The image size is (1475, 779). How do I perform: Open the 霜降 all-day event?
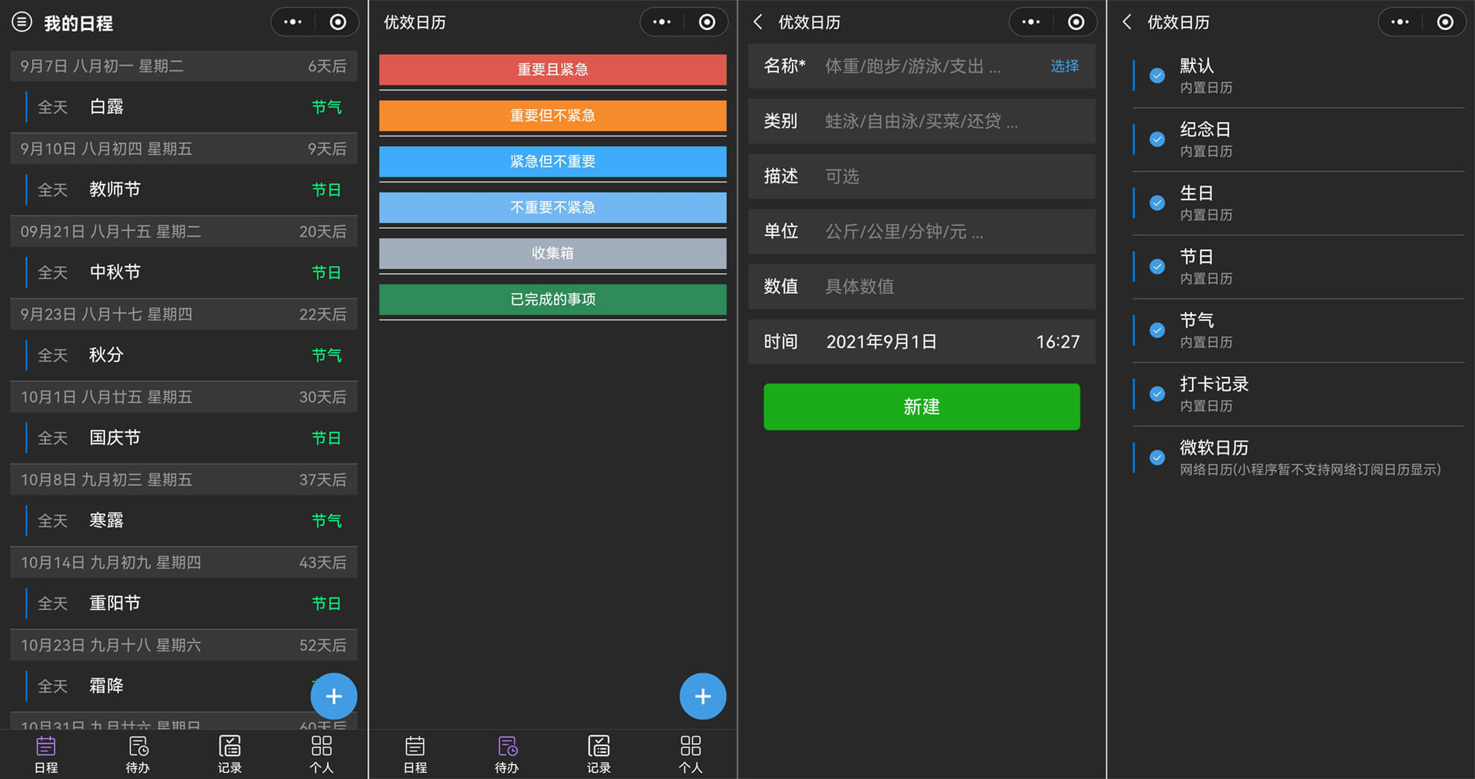pyautogui.click(x=183, y=686)
